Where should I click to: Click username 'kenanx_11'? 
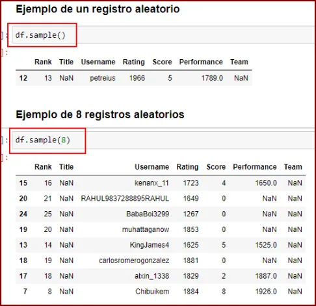[x=151, y=183]
